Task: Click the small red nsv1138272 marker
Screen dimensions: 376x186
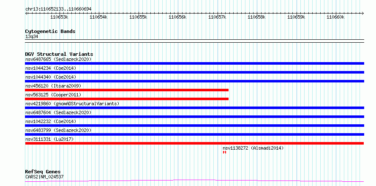Action: tap(224, 152)
